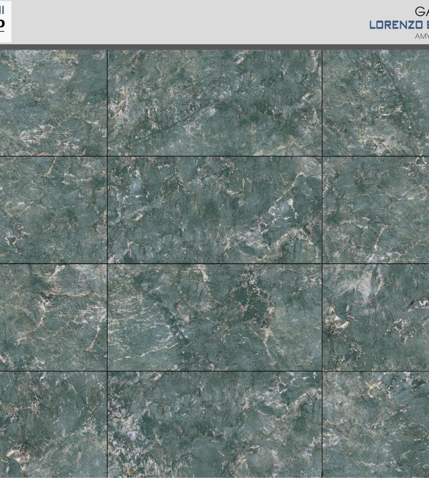Select the bottom-row middle marble tile
Image resolution: width=429 pixels, height=478 pixels.
pyautogui.click(x=214, y=425)
